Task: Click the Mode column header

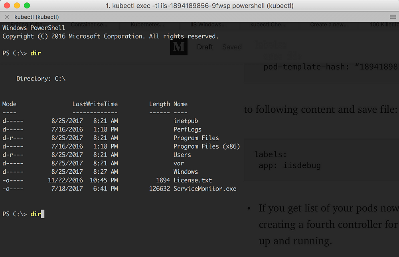Action: tap(10, 104)
